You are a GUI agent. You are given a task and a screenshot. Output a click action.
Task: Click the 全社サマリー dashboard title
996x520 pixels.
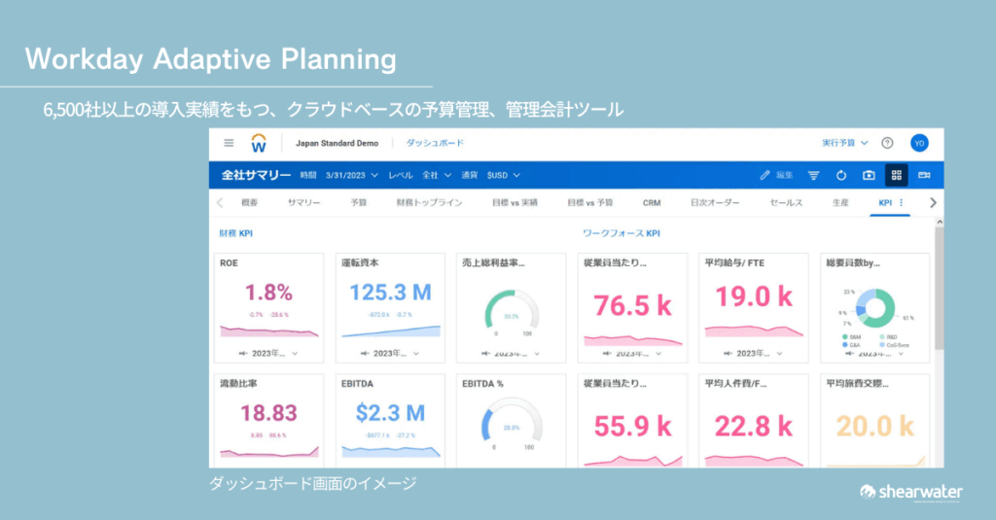(256, 175)
